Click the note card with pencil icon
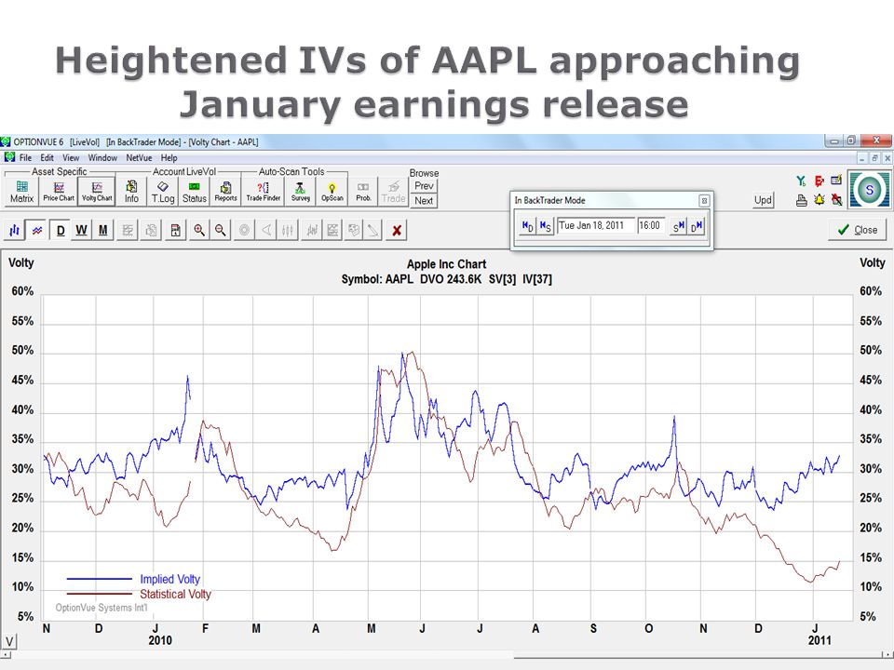 point(836,181)
